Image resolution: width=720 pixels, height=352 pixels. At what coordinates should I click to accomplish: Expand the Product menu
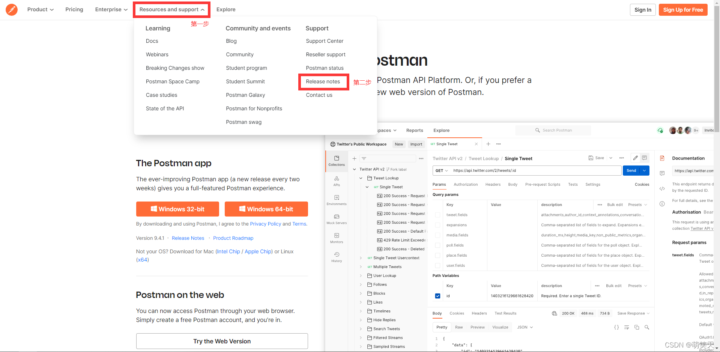(40, 9)
